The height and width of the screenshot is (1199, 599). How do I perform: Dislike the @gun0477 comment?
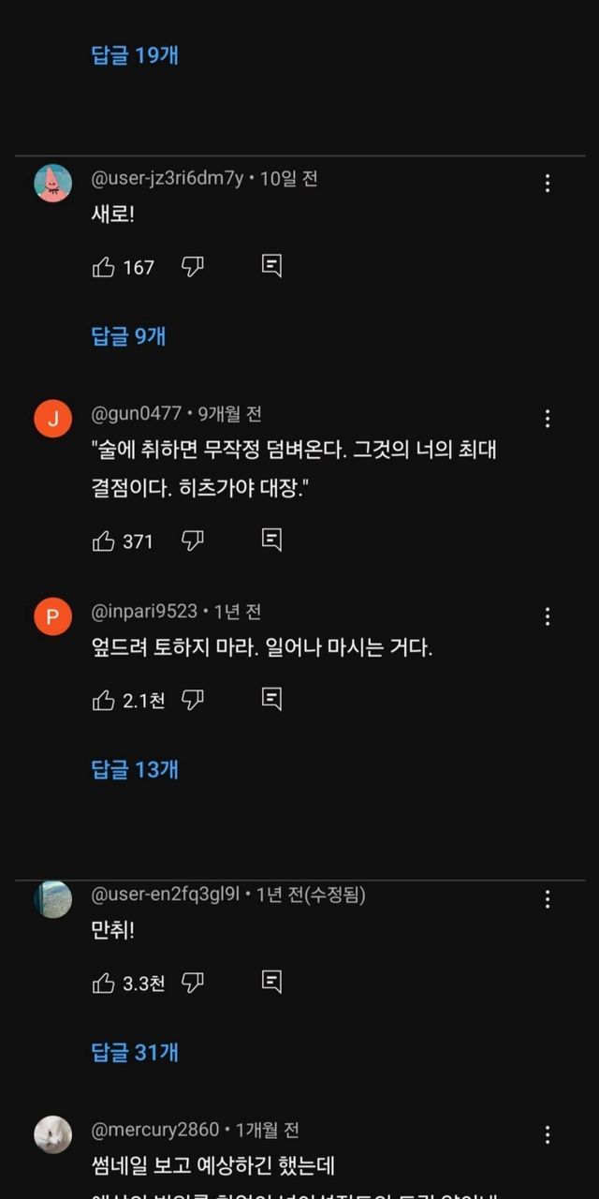click(x=192, y=540)
